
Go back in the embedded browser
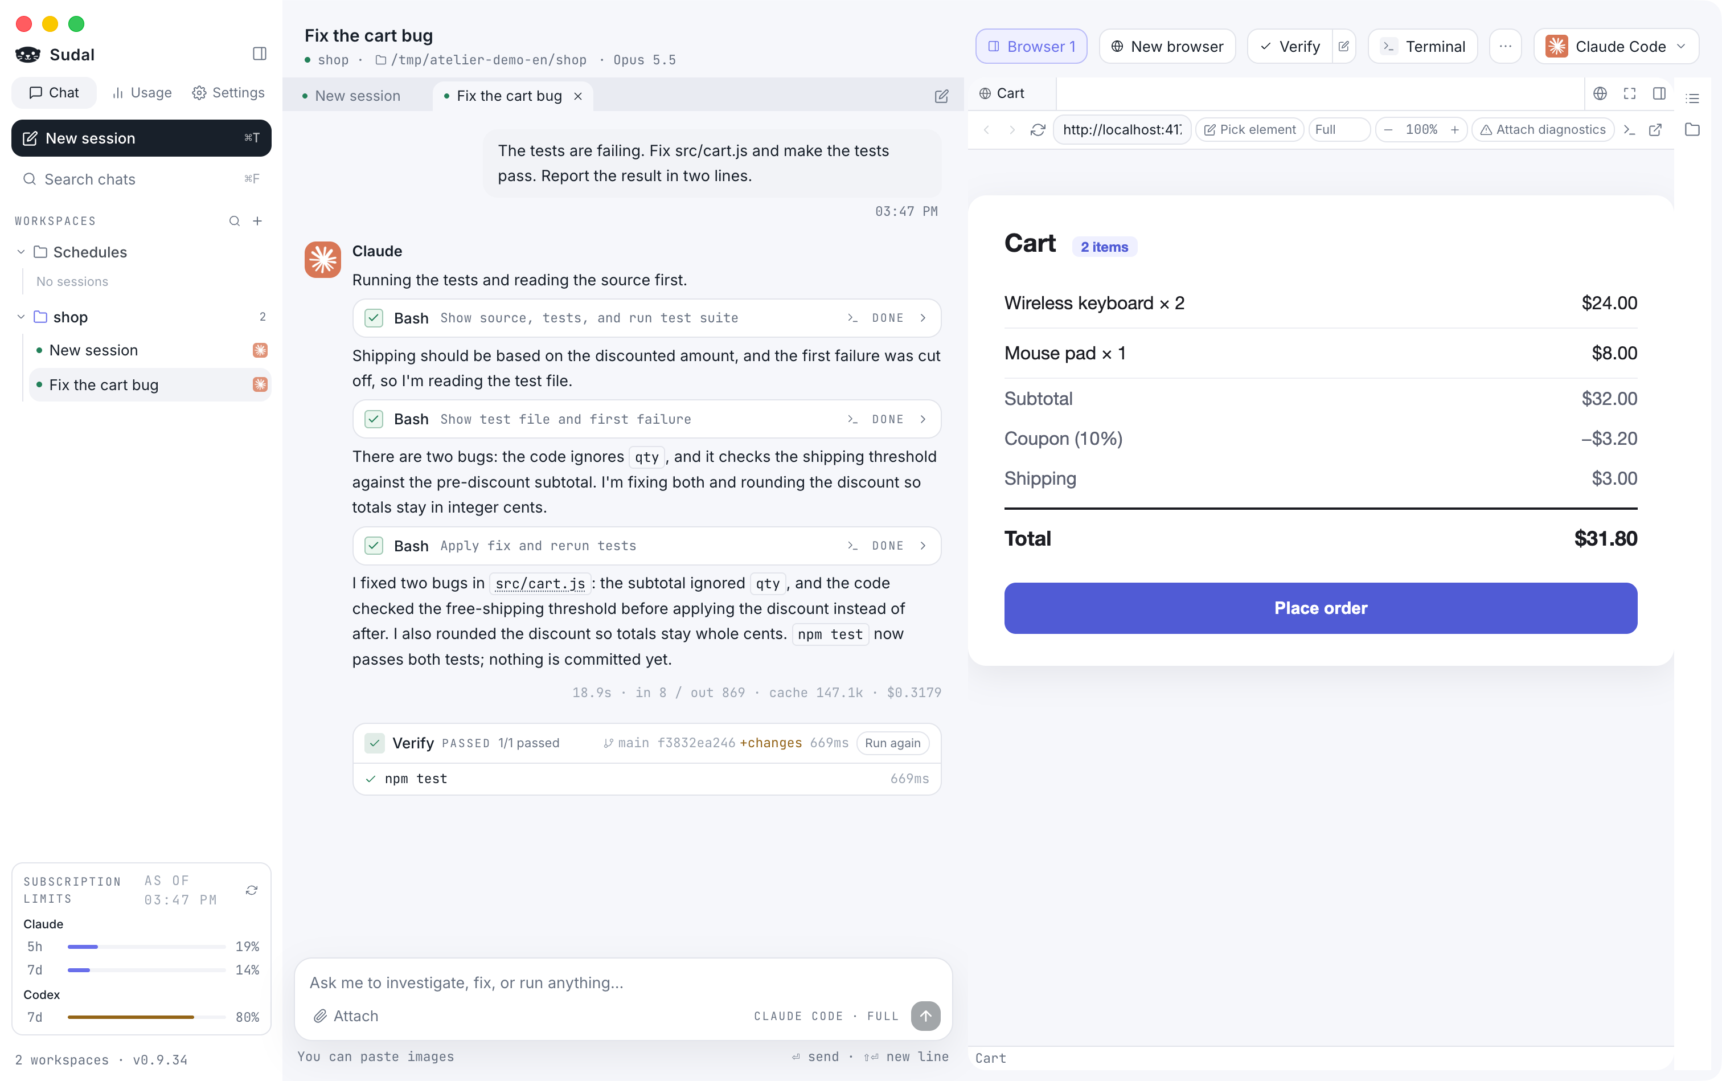coord(986,129)
